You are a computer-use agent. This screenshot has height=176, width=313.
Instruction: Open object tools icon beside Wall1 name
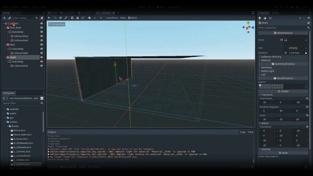309,23
